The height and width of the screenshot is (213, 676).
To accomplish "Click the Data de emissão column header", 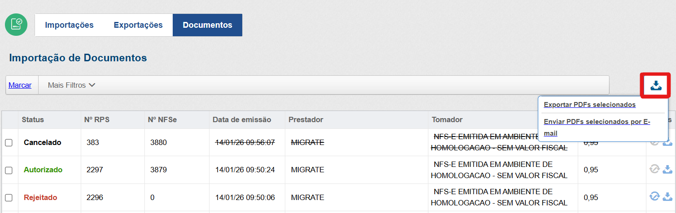I will (242, 120).
